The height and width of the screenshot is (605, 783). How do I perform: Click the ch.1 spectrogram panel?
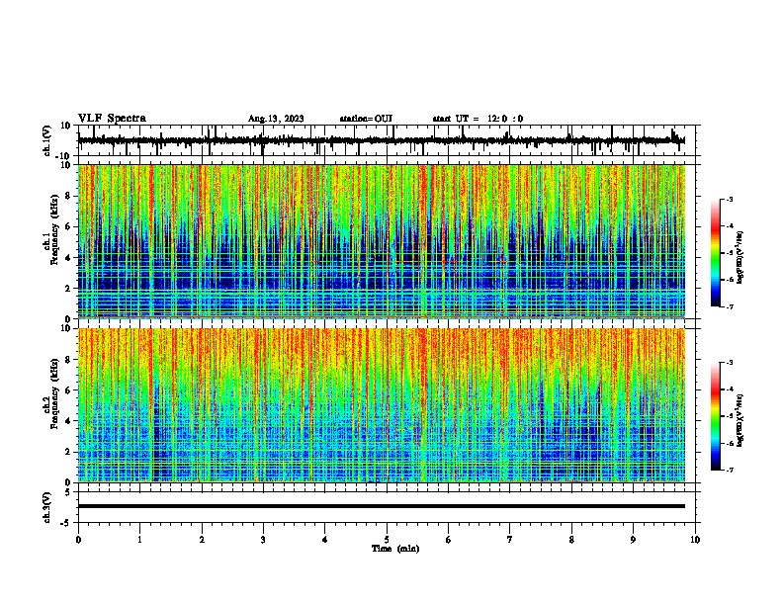point(381,241)
